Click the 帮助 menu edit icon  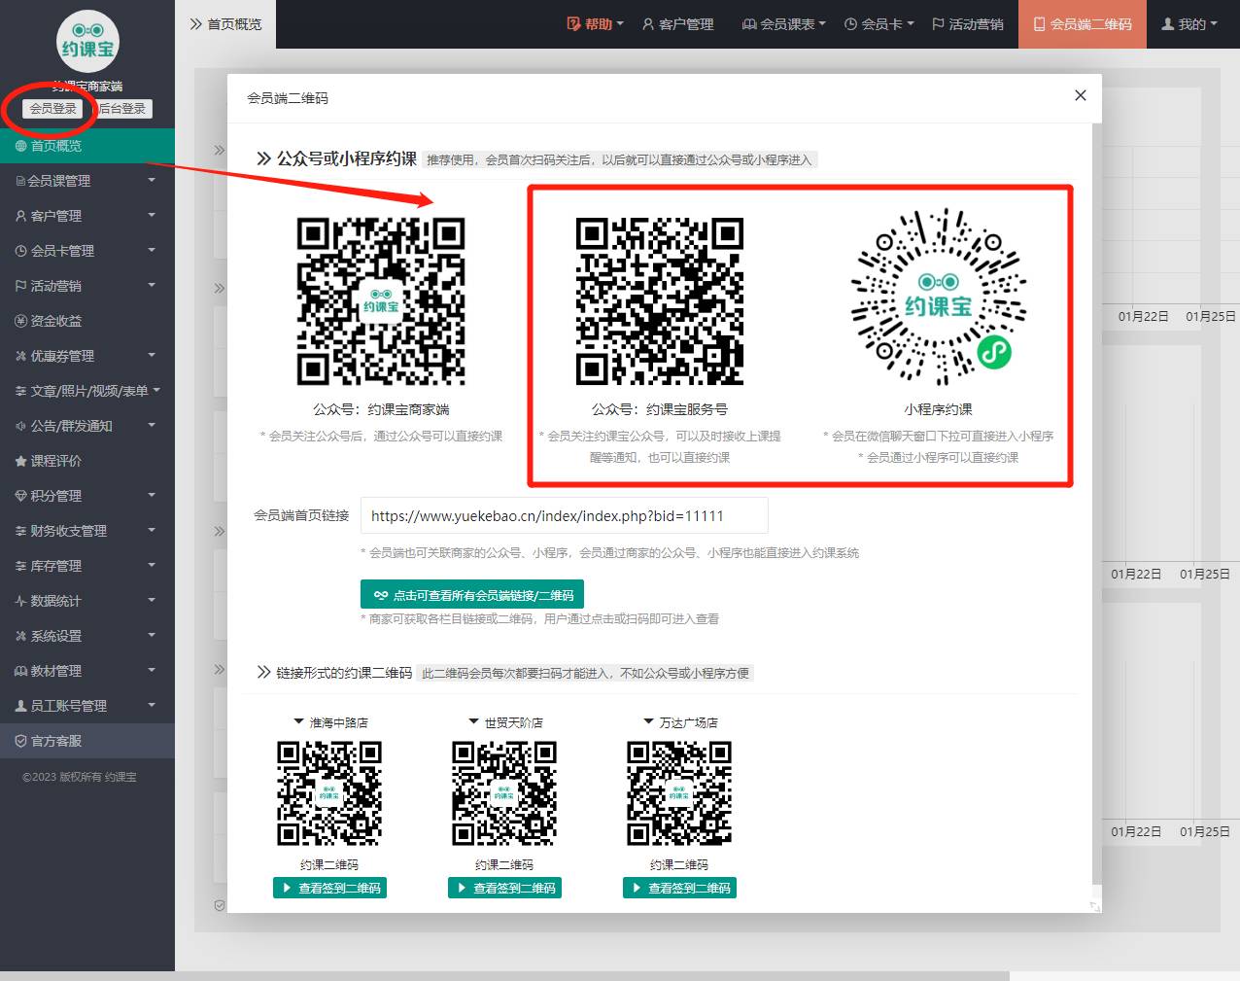pyautogui.click(x=573, y=24)
